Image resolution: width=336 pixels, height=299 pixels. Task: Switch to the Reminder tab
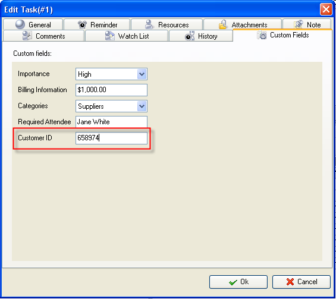(97, 24)
